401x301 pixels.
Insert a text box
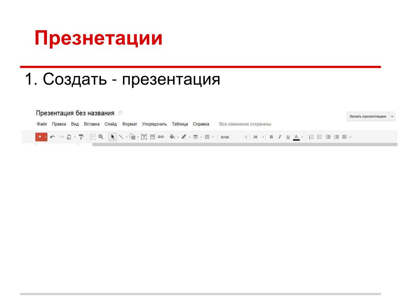click(144, 137)
